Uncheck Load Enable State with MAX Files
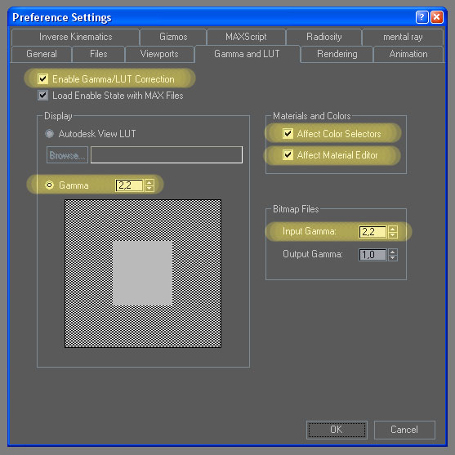 pyautogui.click(x=43, y=96)
